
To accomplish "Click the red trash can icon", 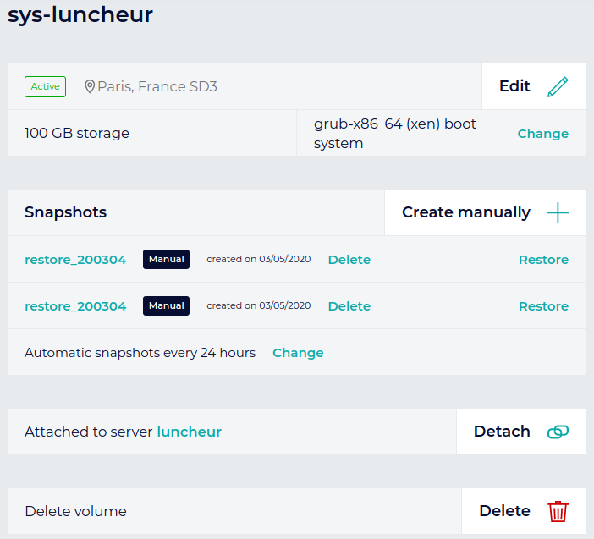I will tap(558, 511).
